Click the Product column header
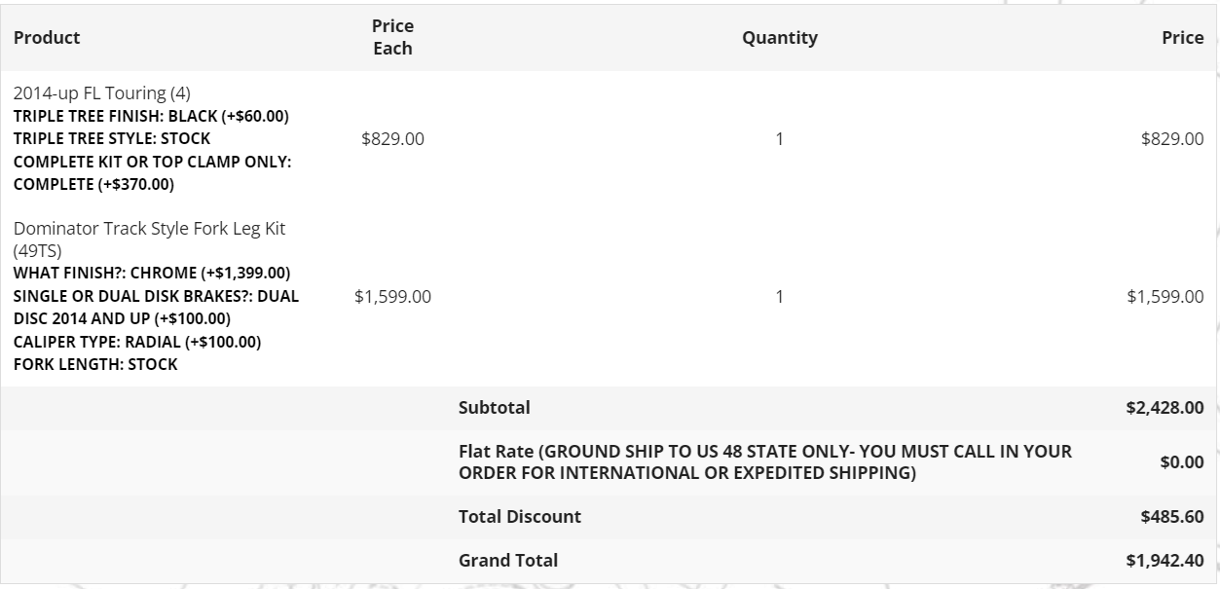 (47, 37)
